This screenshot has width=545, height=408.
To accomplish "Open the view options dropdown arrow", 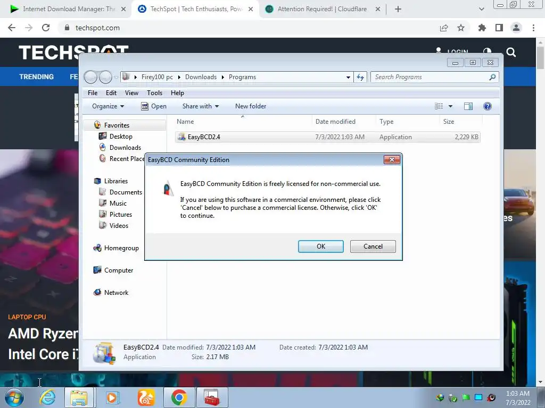I will (x=450, y=106).
